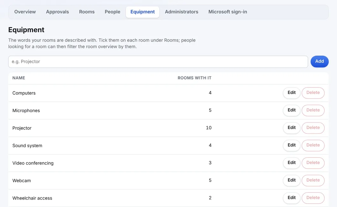Select the Projector name cell
Screen dimensions: 337x207
click(x=22, y=128)
